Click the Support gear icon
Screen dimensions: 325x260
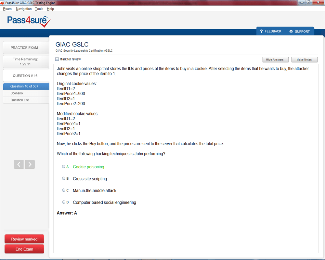tap(291, 32)
